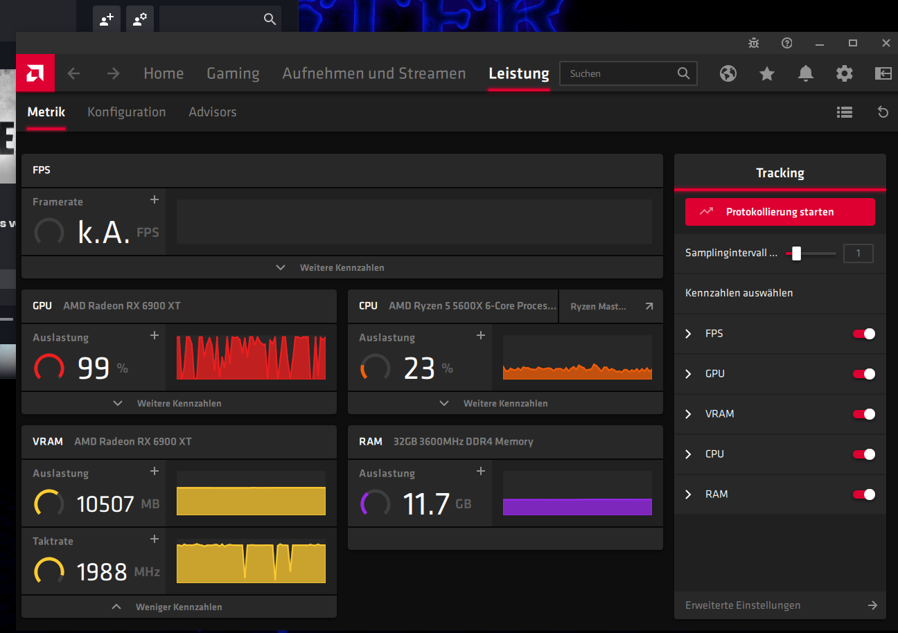
Task: Open settings gear icon
Action: click(844, 73)
